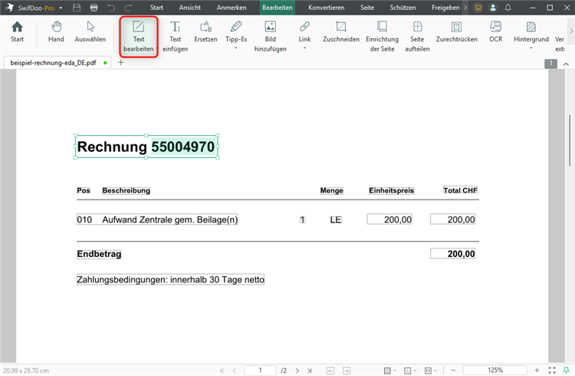The height and width of the screenshot is (376, 575).
Task: Click the Zahlungsbedingungen text block
Action: pyautogui.click(x=170, y=280)
